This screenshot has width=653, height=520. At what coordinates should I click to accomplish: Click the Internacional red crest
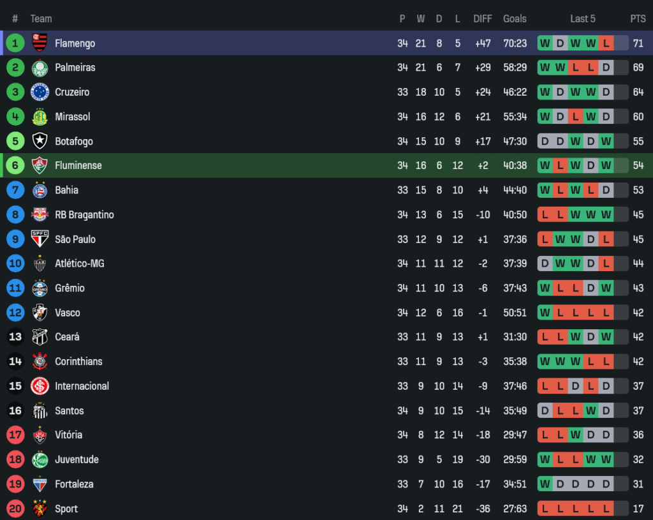coord(40,386)
